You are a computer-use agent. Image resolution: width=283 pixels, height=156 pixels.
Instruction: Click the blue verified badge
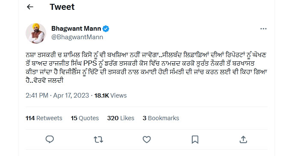106,29
